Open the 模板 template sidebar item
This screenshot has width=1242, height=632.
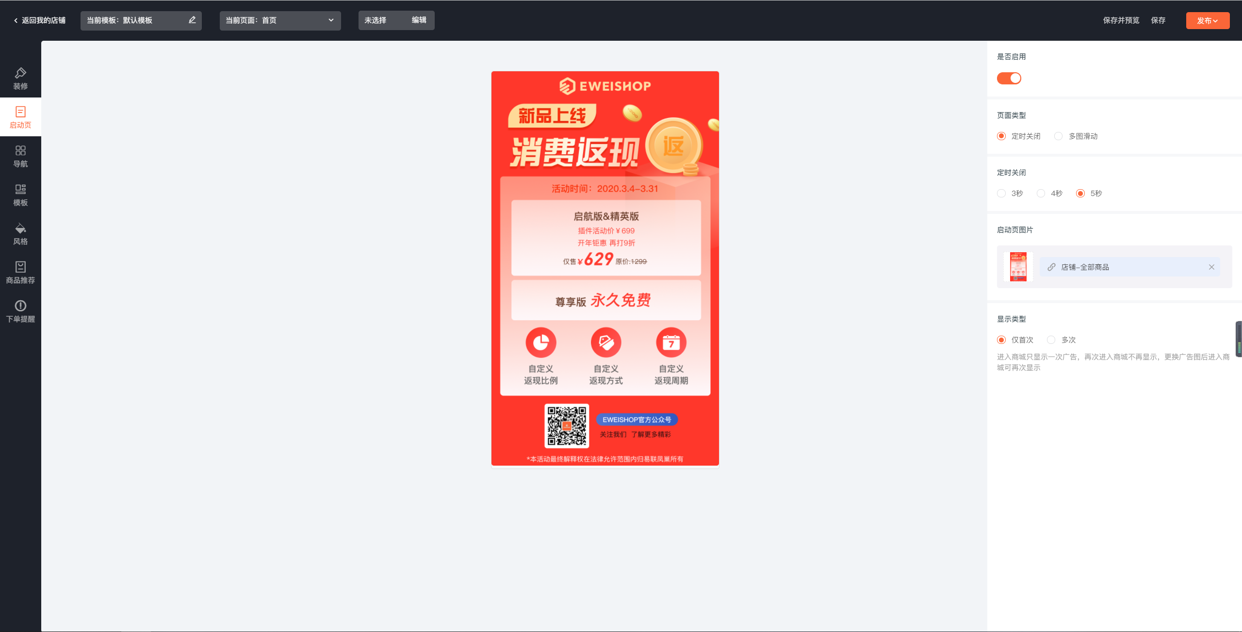(20, 195)
